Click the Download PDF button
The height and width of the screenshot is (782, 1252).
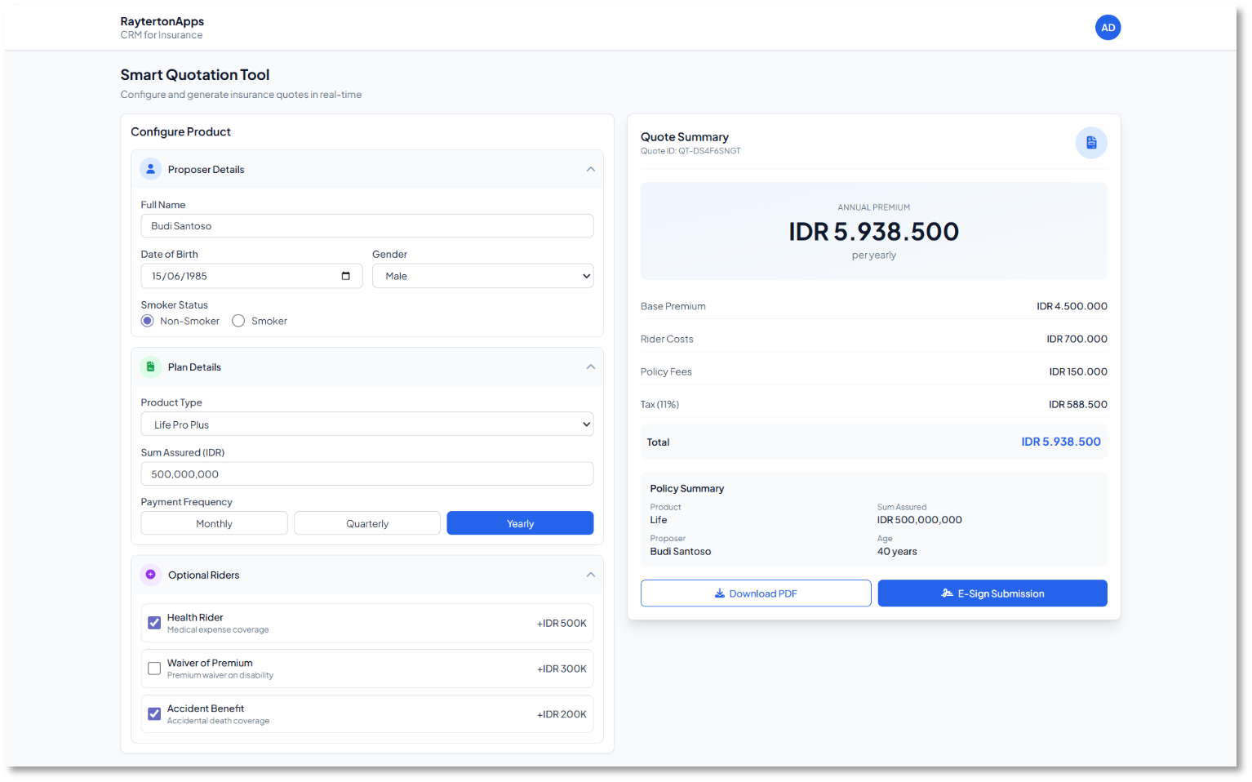click(x=756, y=593)
